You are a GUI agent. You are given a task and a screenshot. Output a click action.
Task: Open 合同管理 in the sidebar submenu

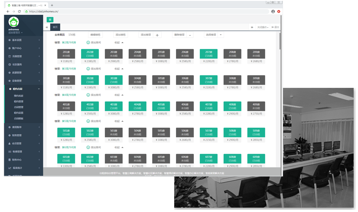tap(19, 106)
